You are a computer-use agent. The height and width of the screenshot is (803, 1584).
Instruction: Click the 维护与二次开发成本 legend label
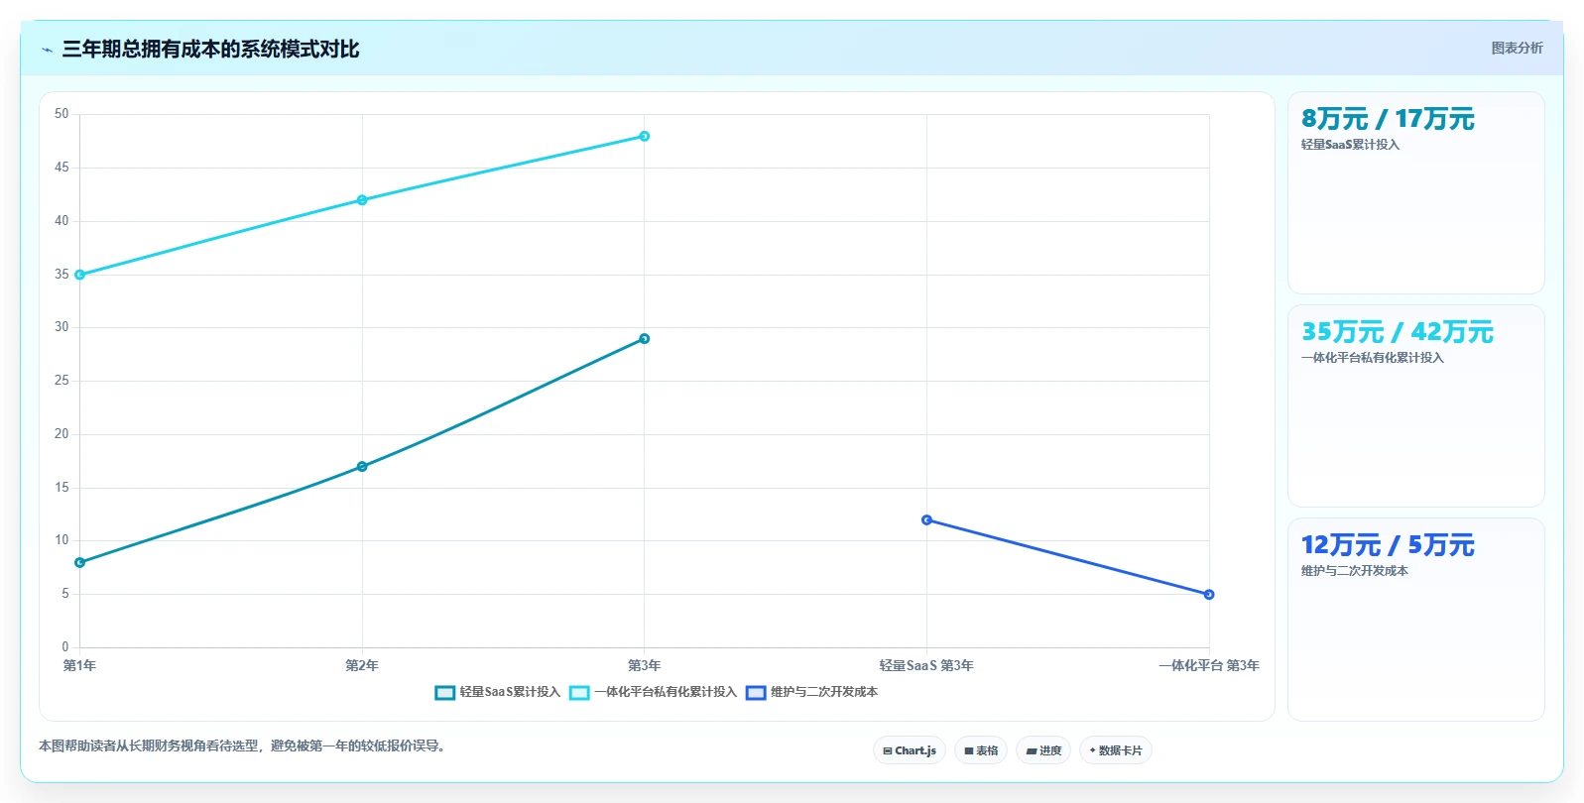point(824,692)
